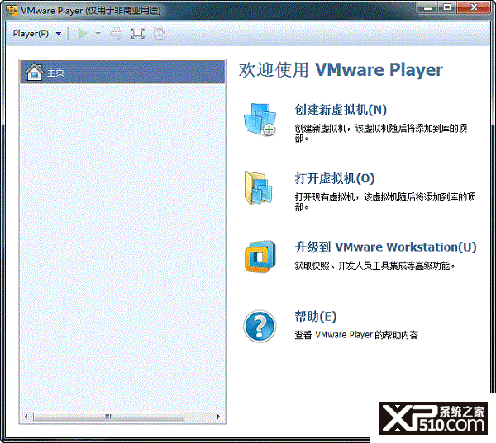
Task: Open the power options dropdown arrow
Action: click(x=98, y=34)
